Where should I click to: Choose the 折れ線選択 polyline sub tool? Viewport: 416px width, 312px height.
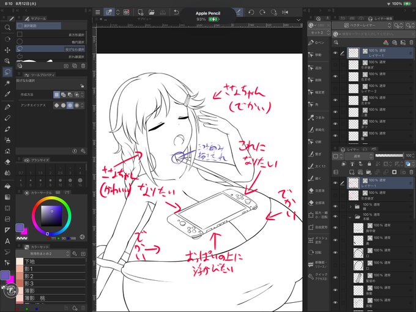[51, 56]
